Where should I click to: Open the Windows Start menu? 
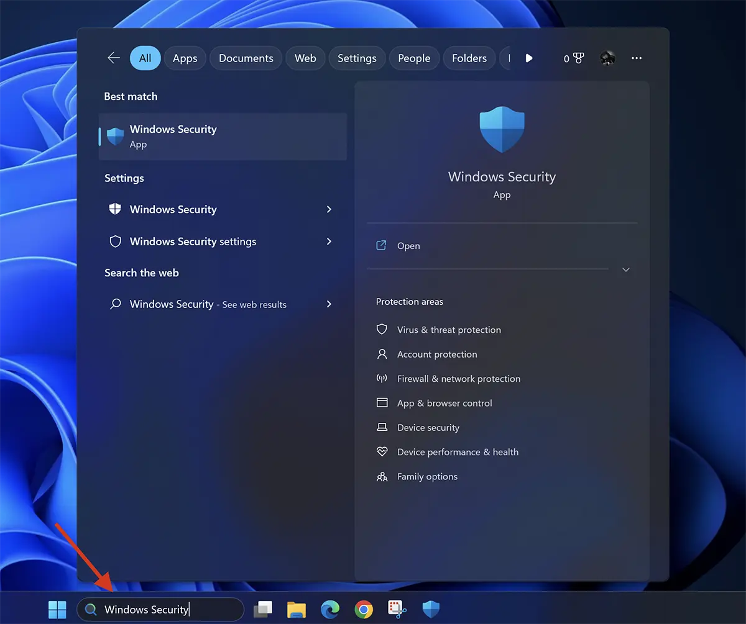click(x=57, y=610)
